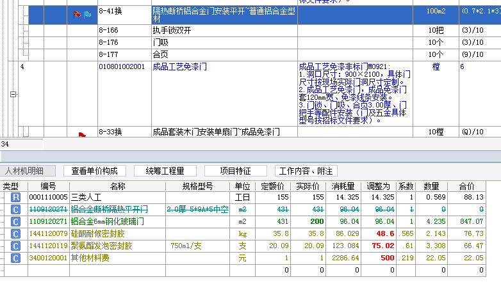Click 成品工艺免漆门 item name
The height and width of the screenshot is (291, 501).
[x=180, y=67]
